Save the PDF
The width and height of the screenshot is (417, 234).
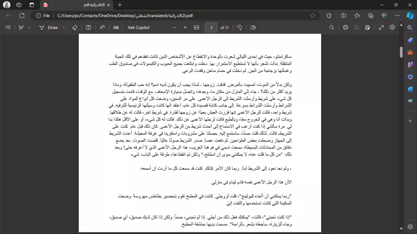[x=357, y=27]
